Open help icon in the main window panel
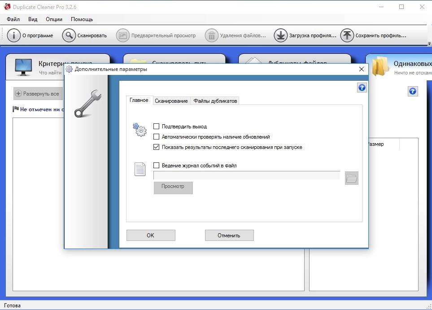 412,91
